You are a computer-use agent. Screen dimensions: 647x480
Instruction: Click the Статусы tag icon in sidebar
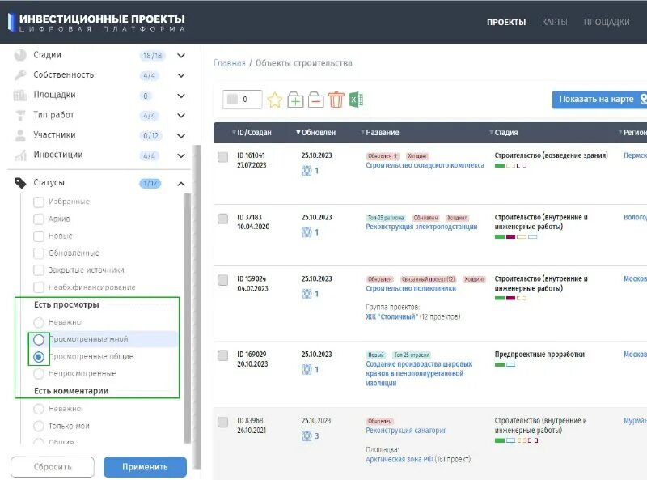click(21, 183)
